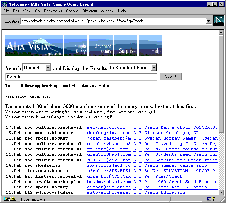The width and height of the screenshot is (226, 203).
Task: Open 'Re: Looking for Czech frien' link
Action: coord(181,160)
